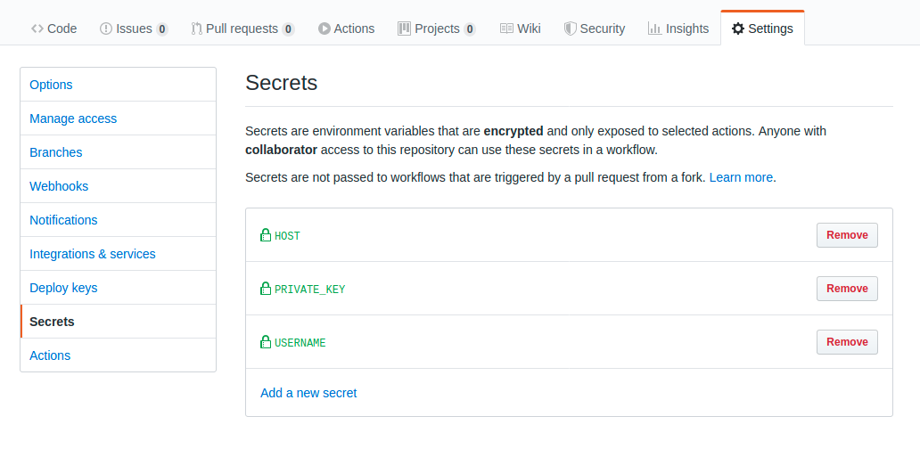Image resolution: width=920 pixels, height=449 pixels.
Task: Click the Actions play icon
Action: [x=324, y=29]
